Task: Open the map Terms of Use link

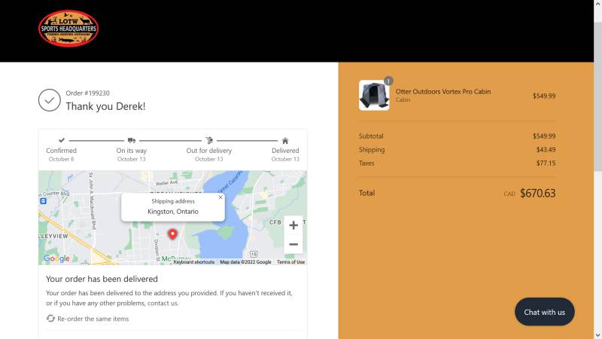Action: click(290, 261)
